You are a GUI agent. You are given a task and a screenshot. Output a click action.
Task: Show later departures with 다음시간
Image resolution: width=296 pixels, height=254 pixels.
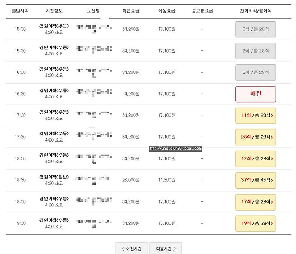tap(166, 249)
